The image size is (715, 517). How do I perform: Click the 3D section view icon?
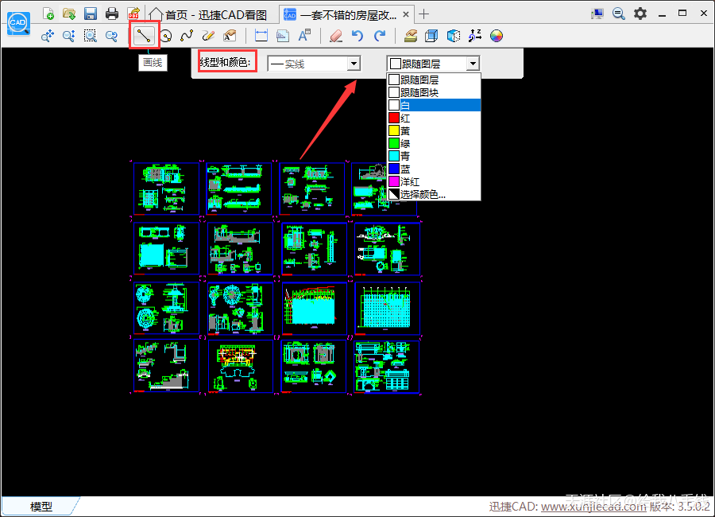pyautogui.click(x=454, y=36)
